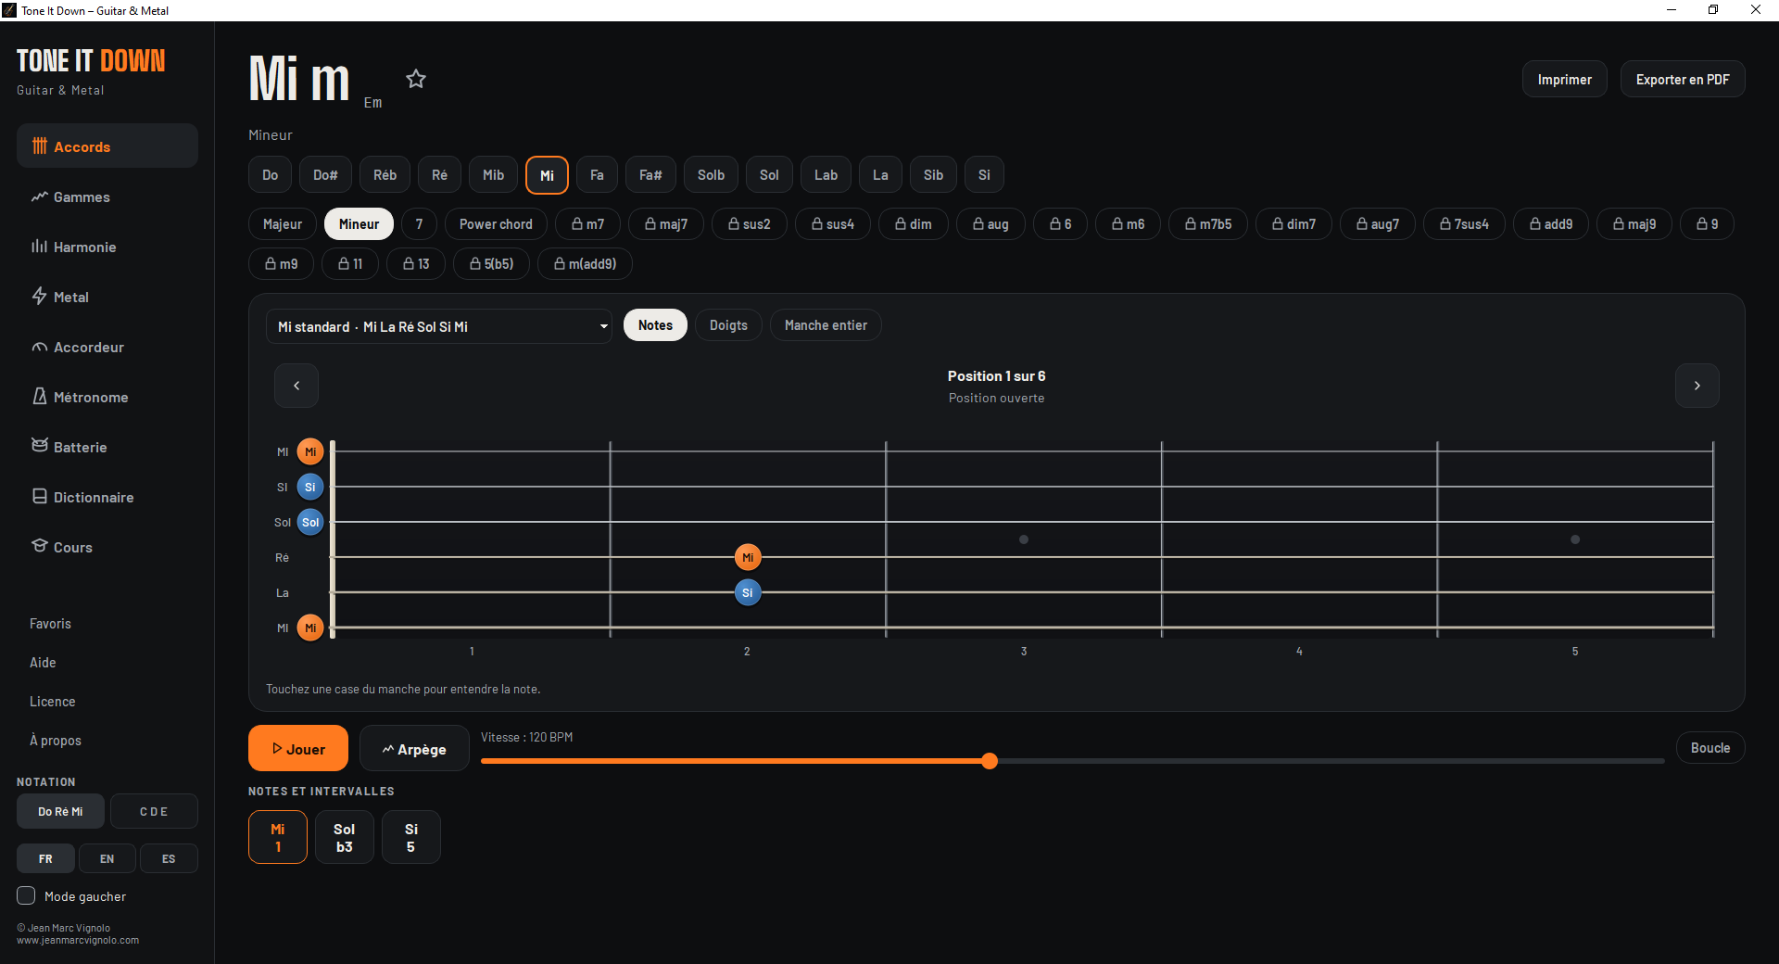The width and height of the screenshot is (1779, 964).
Task: Click the Imprimer button
Action: [x=1565, y=80]
